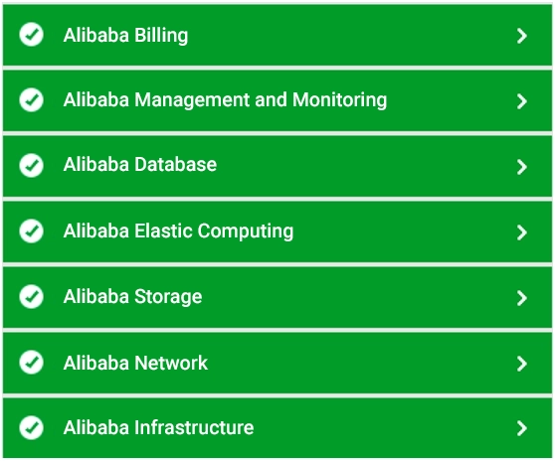Viewport: 555px width, 462px height.
Task: Expand the Alibaba Database row chevron
Action: point(522,167)
